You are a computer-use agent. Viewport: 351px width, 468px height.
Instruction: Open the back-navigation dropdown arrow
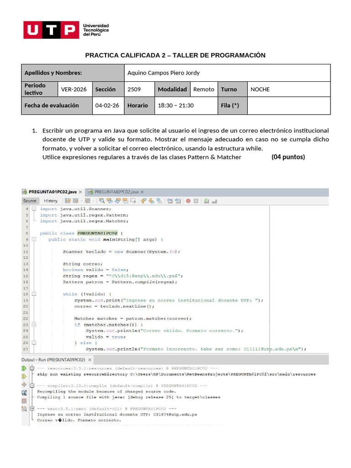pos(81,201)
